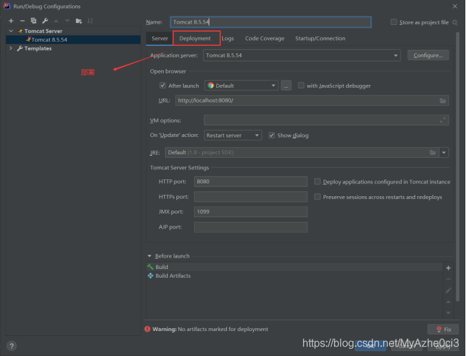Open edit templates wrench icon in toolbar
The height and width of the screenshot is (356, 466).
[x=44, y=21]
